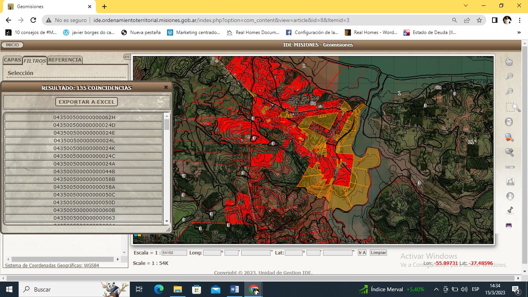This screenshot has width=528, height=297.
Task: Click the Lat degrees input field
Action: 294,253
